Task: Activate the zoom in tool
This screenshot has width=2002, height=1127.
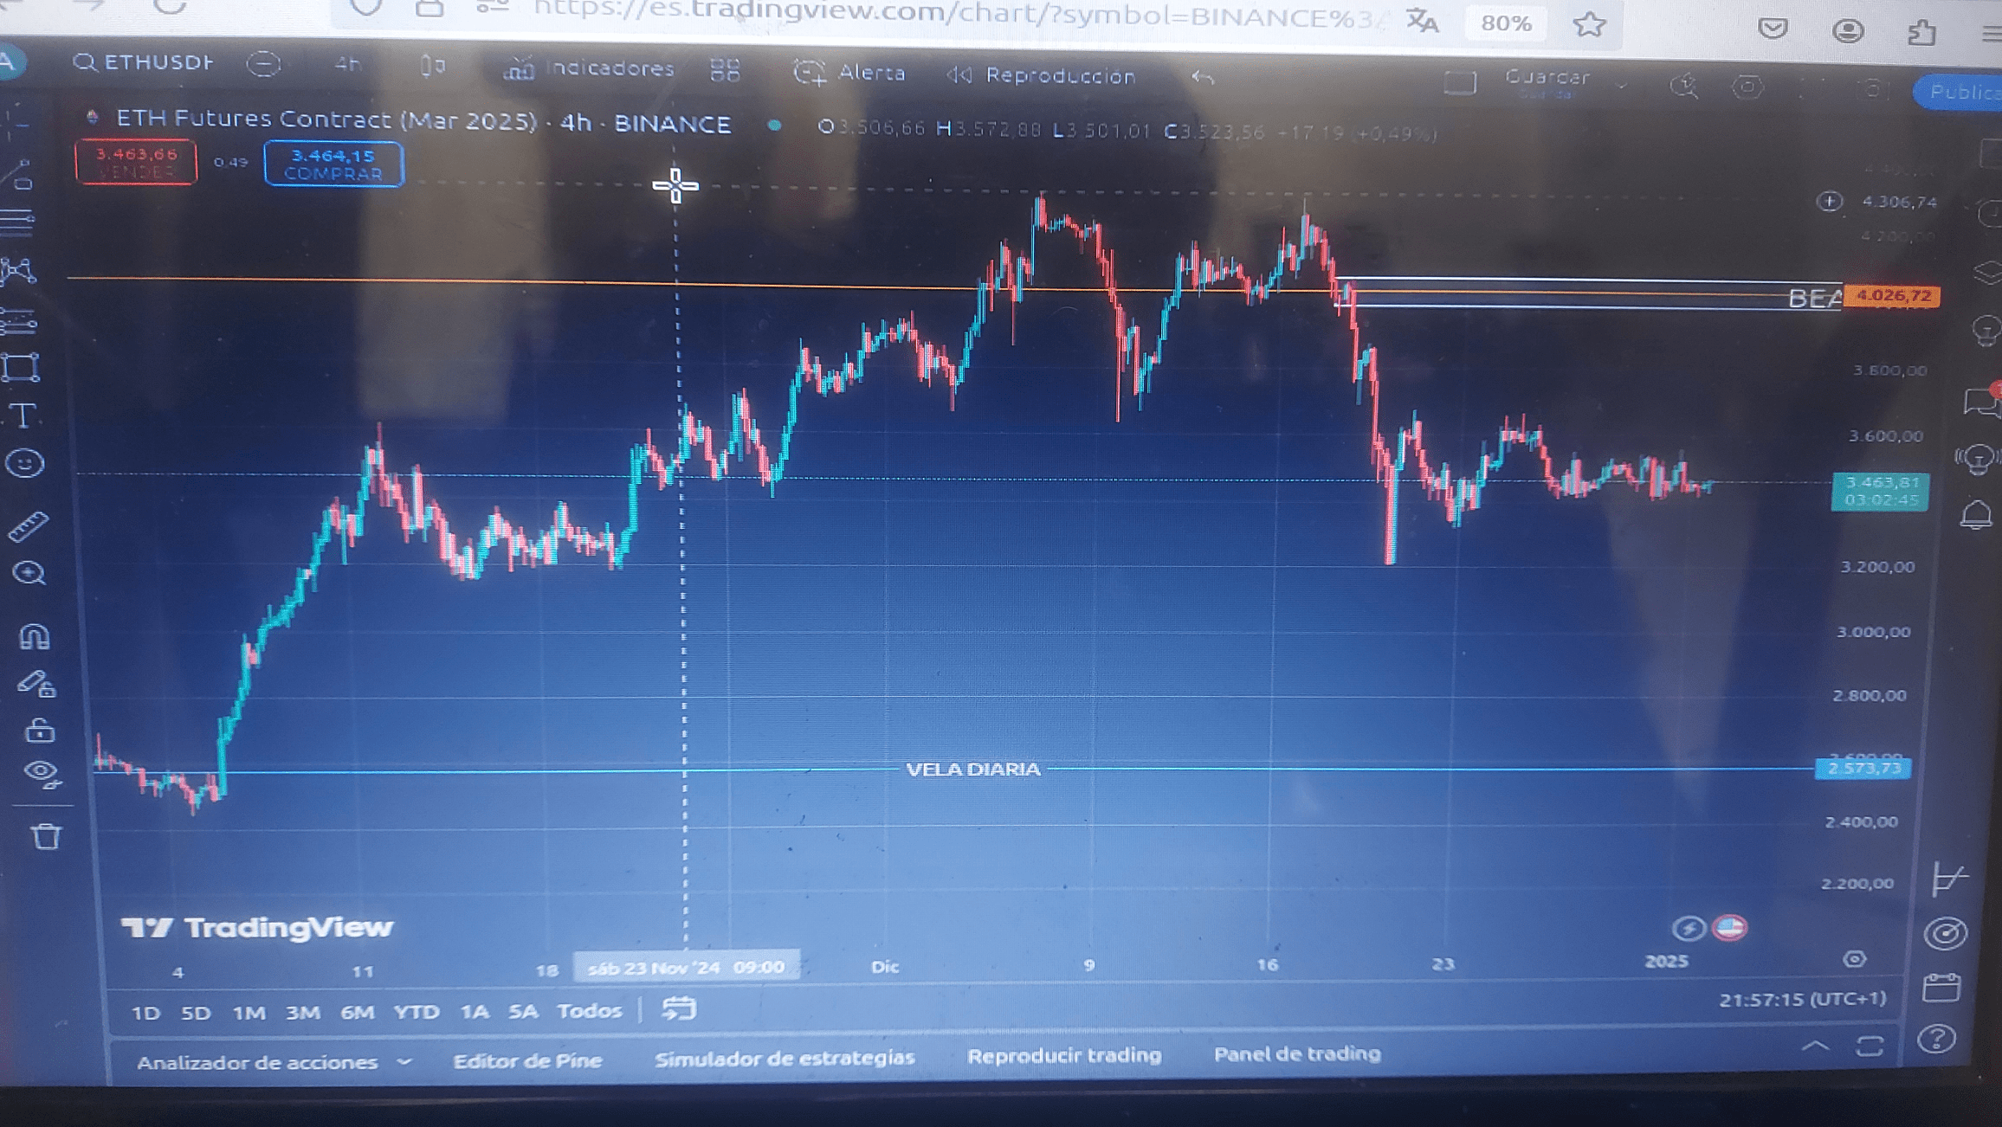Action: pos(29,573)
